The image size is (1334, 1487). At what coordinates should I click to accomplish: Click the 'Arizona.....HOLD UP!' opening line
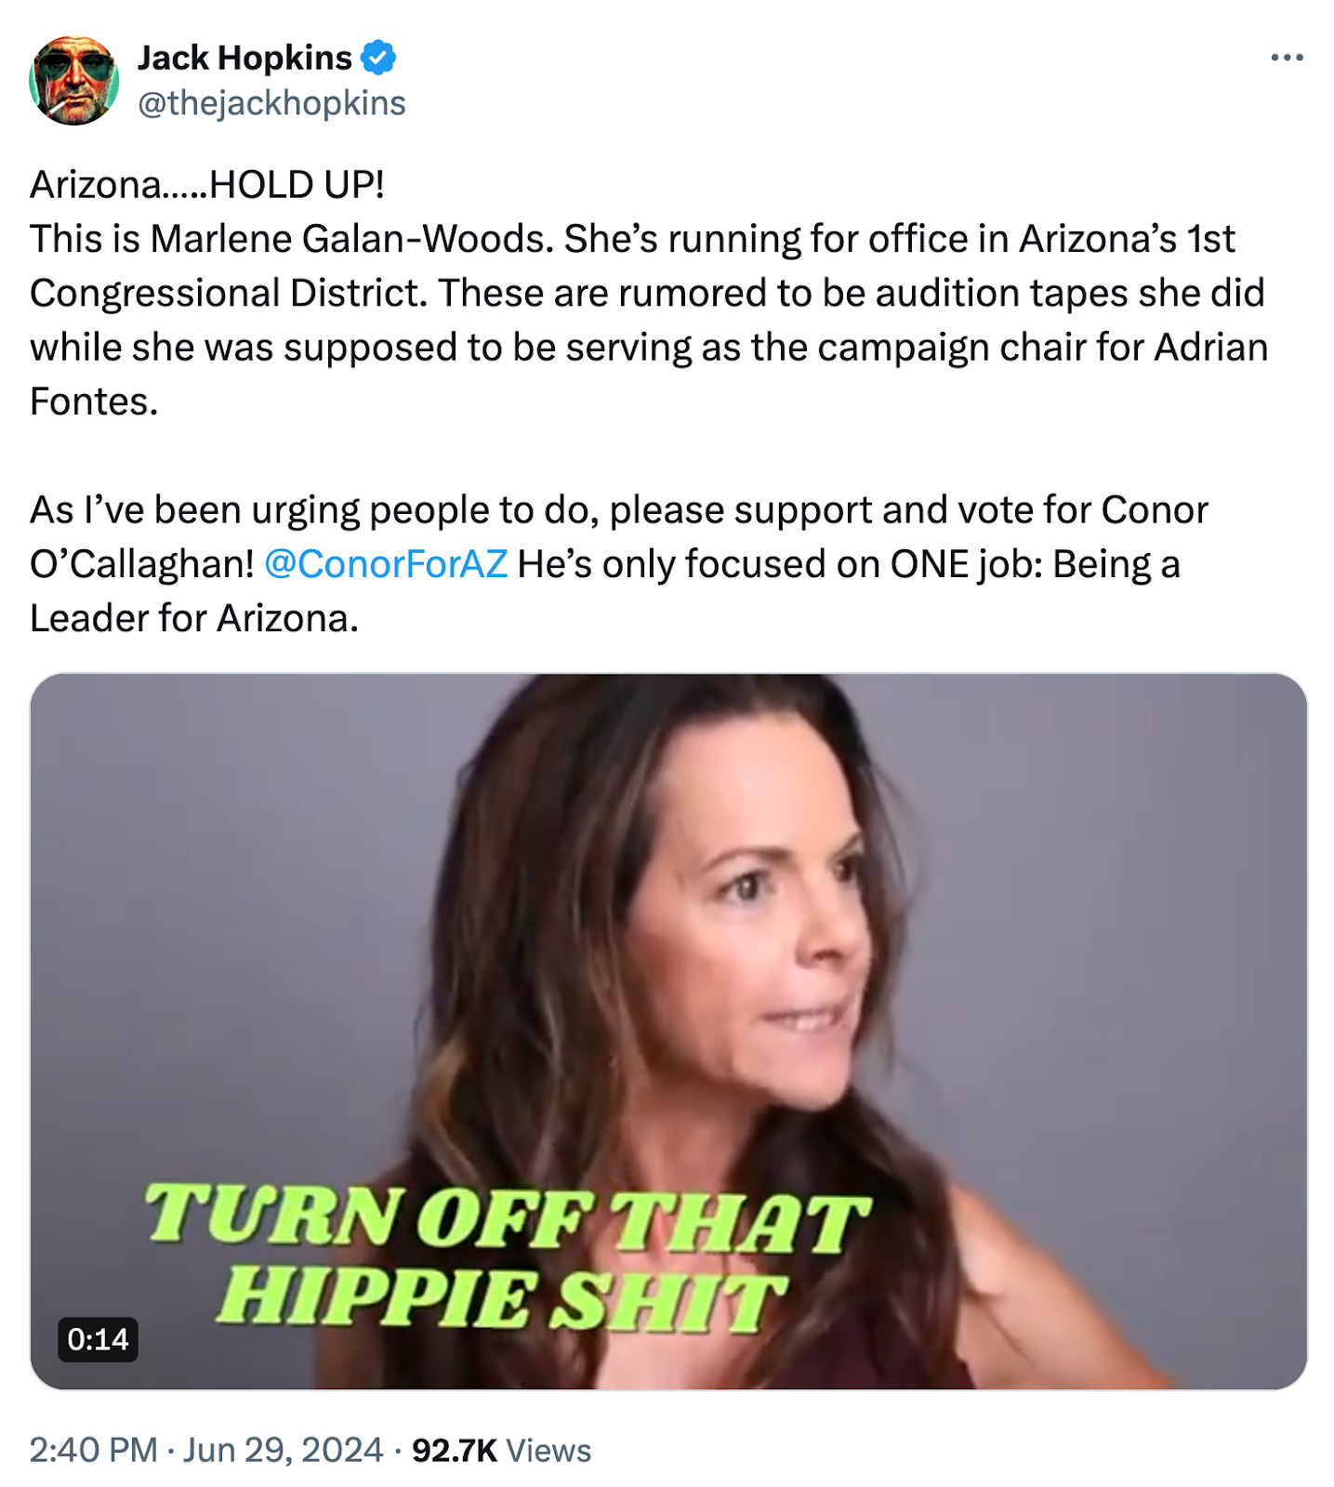coord(207,185)
